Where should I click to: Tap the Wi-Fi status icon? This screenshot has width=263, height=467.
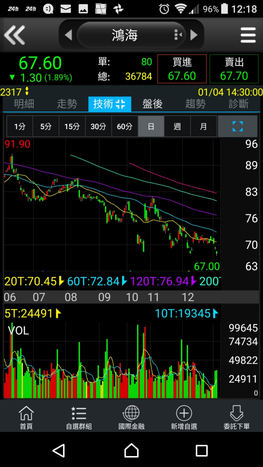click(x=180, y=9)
